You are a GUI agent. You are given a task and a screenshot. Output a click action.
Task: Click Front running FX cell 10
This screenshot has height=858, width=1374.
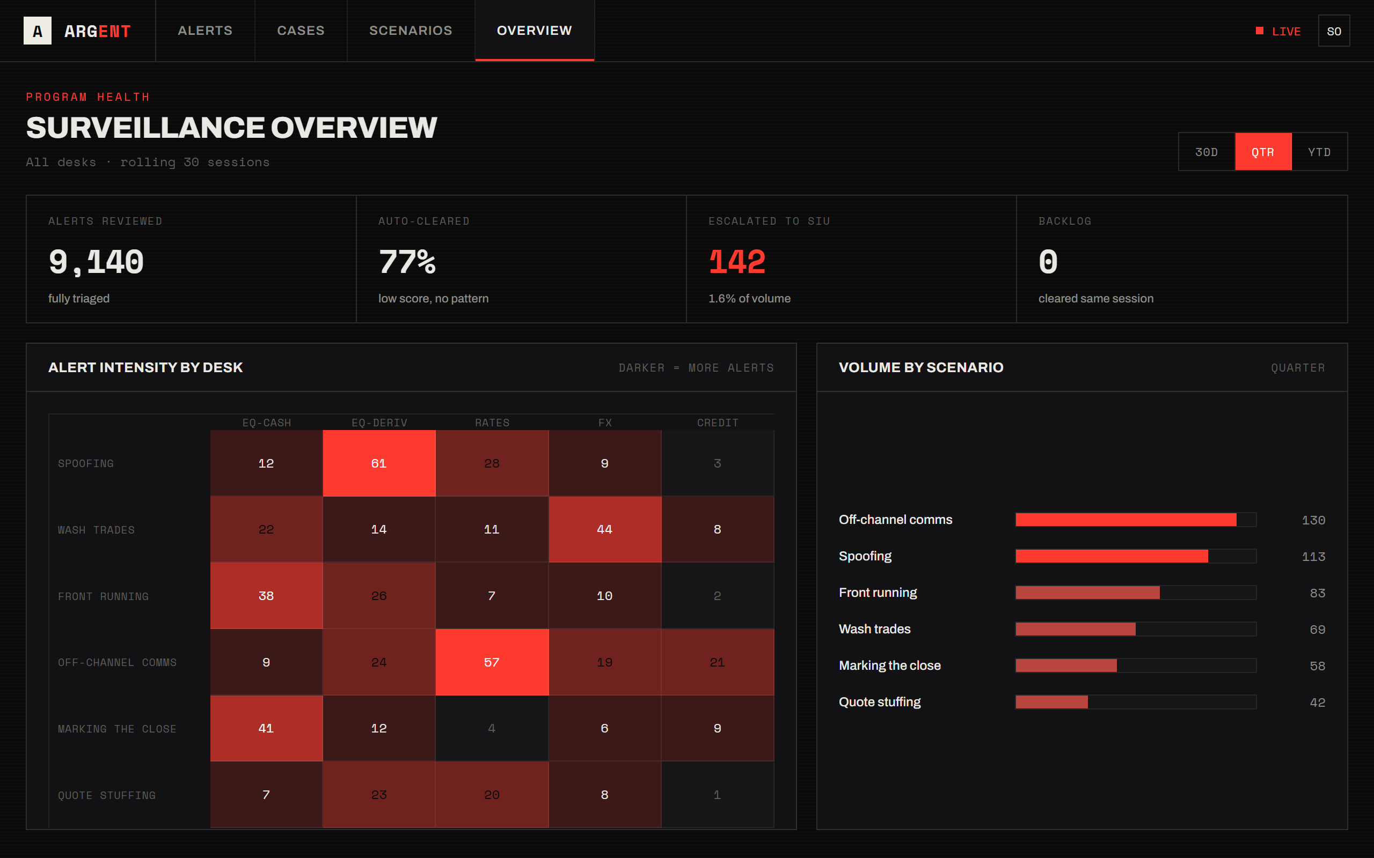pos(605,596)
